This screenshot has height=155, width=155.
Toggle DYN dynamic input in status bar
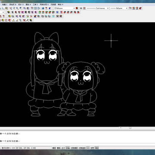pos(88,148)
